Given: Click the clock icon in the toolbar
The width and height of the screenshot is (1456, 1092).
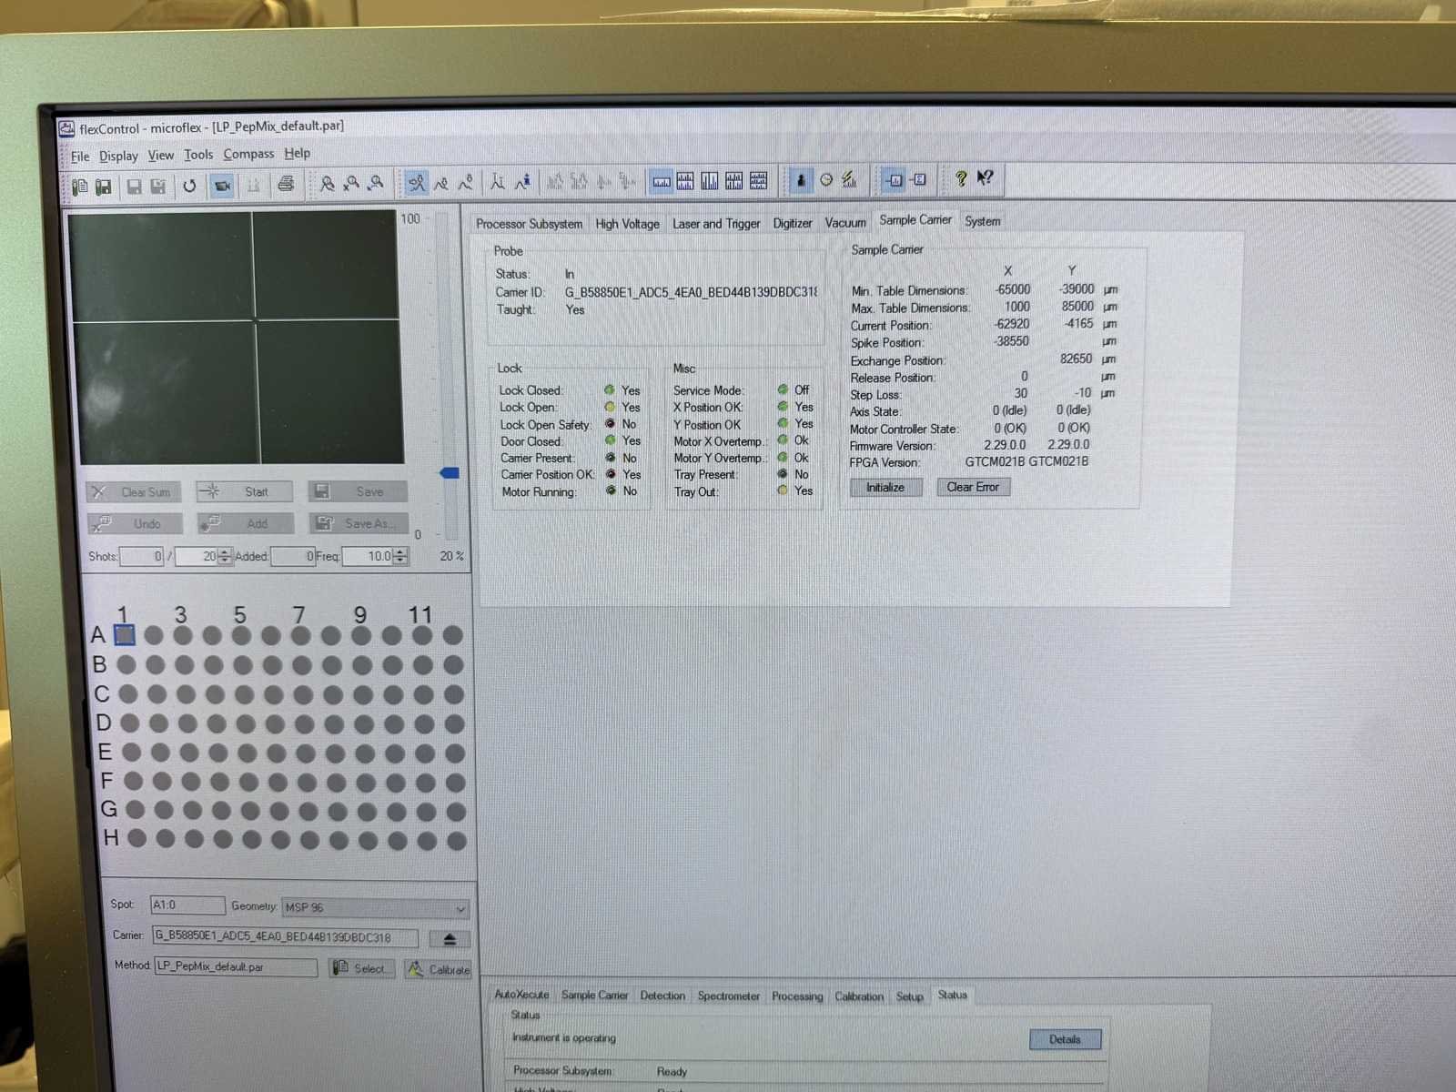Looking at the screenshot, I should (826, 180).
